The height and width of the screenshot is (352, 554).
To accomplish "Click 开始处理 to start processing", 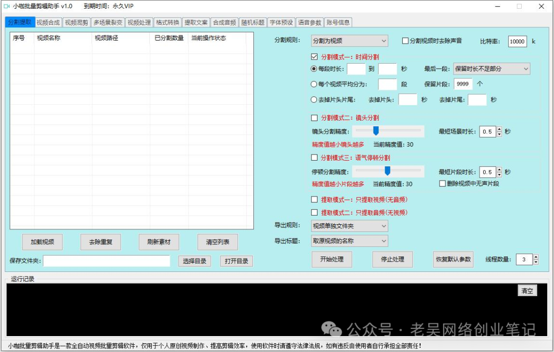I will tap(331, 259).
